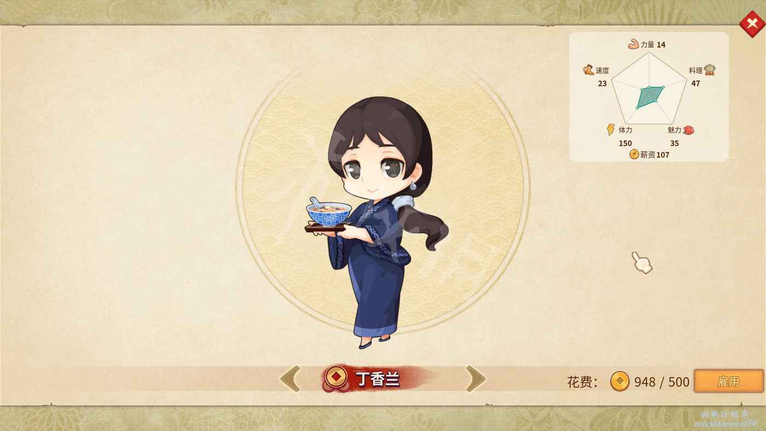Click the red coin emblem beside 丁香兰
766x431 pixels.
click(x=335, y=377)
